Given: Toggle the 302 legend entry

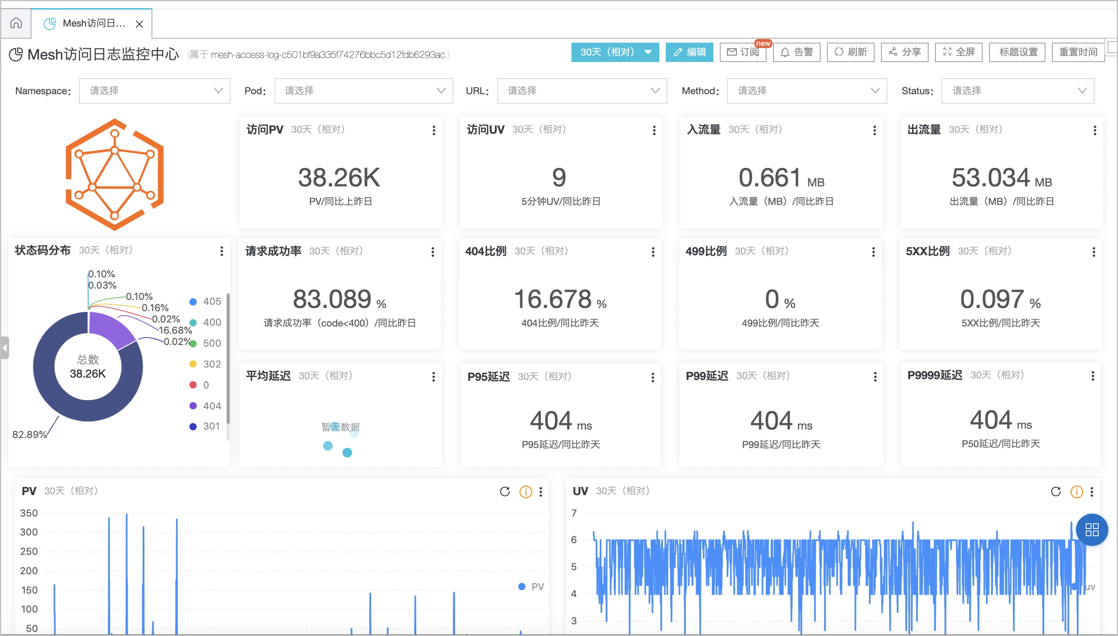Looking at the screenshot, I should click(x=205, y=364).
